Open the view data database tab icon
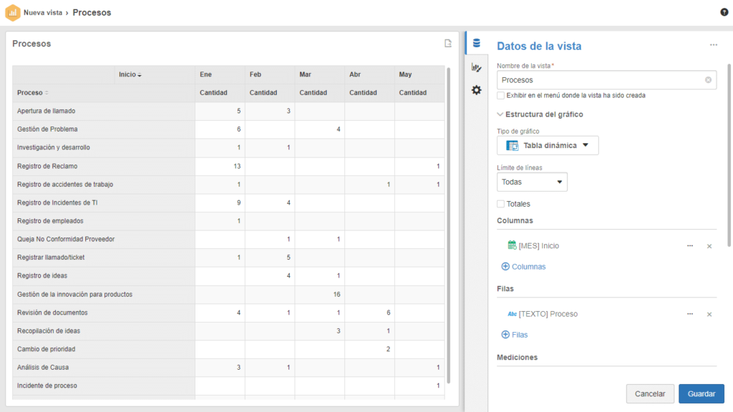The height and width of the screenshot is (412, 733). pos(477,44)
